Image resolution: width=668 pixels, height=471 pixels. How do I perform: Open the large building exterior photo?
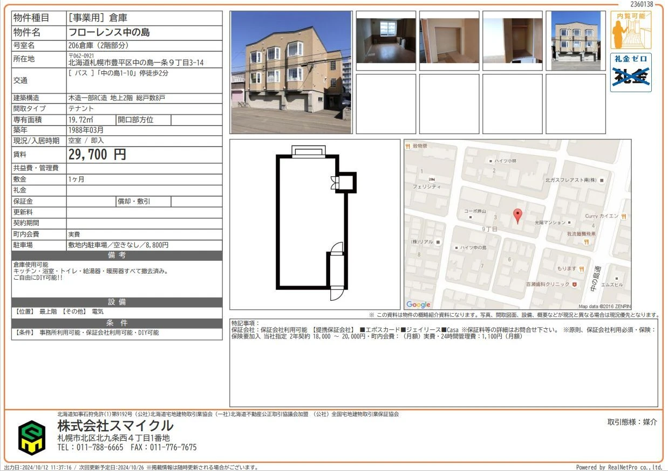[291, 72]
